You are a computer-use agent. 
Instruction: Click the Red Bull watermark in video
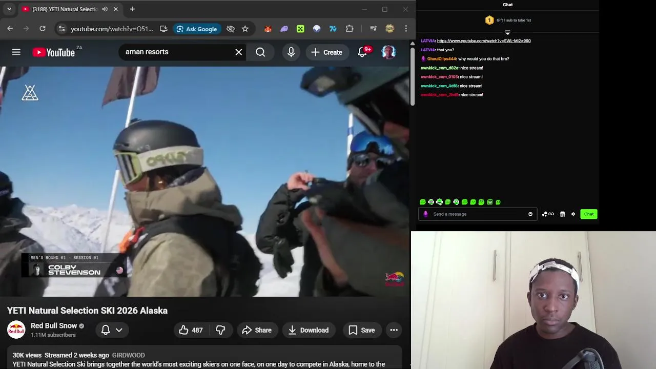394,279
